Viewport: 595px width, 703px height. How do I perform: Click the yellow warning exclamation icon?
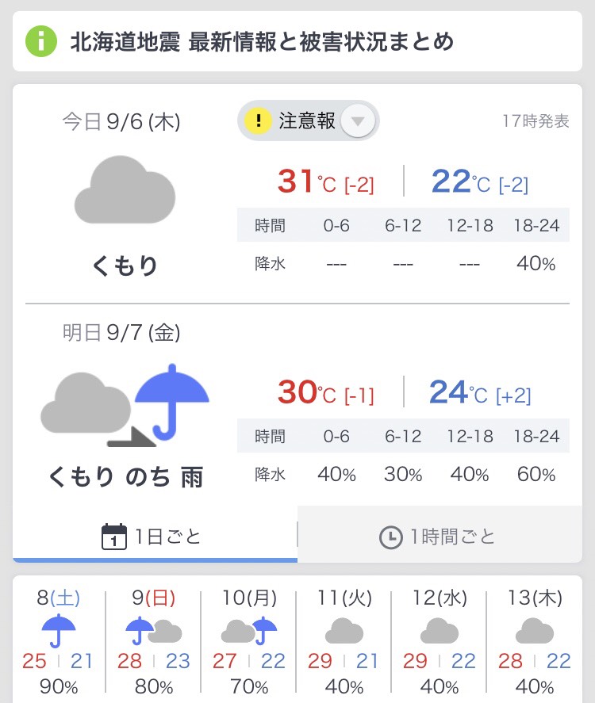258,121
